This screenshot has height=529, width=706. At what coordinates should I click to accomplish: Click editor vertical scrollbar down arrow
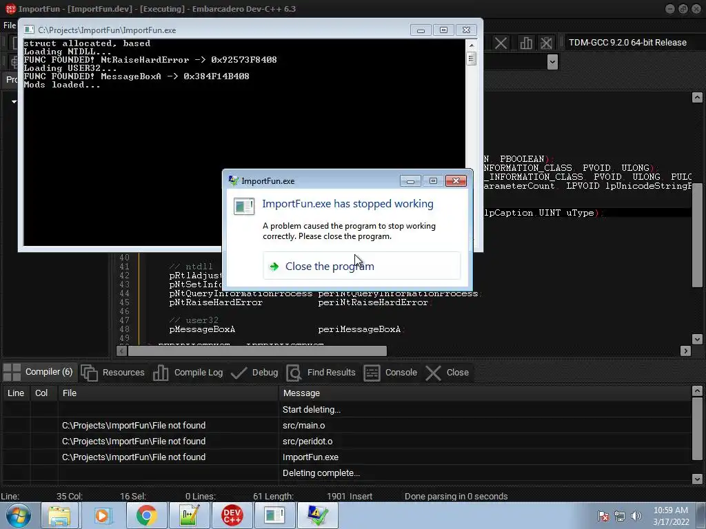point(697,339)
